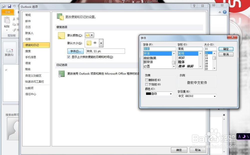Click the Paste clipboard icon
This screenshot has width=250, height=155.
click(x=7, y=20)
